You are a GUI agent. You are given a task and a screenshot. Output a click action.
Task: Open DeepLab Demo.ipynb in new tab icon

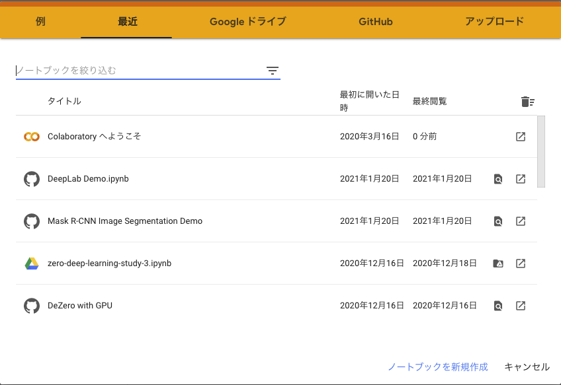tap(521, 179)
